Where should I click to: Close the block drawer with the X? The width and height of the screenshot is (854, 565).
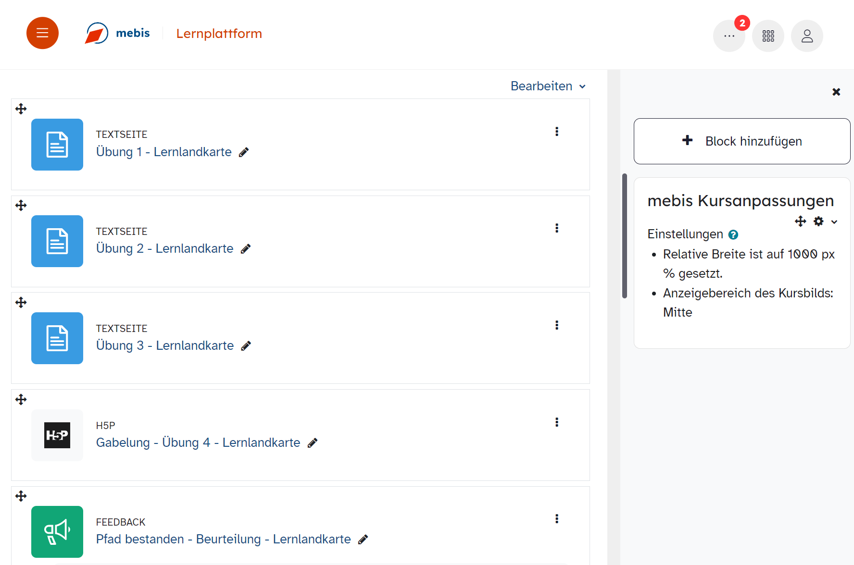[836, 92]
